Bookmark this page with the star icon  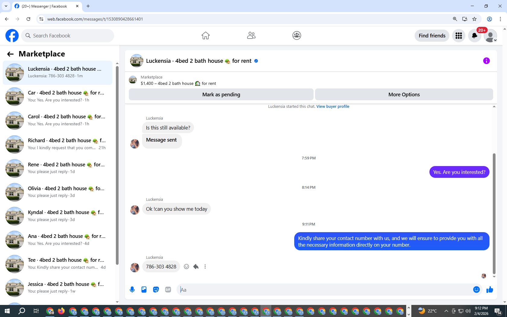click(x=474, y=19)
